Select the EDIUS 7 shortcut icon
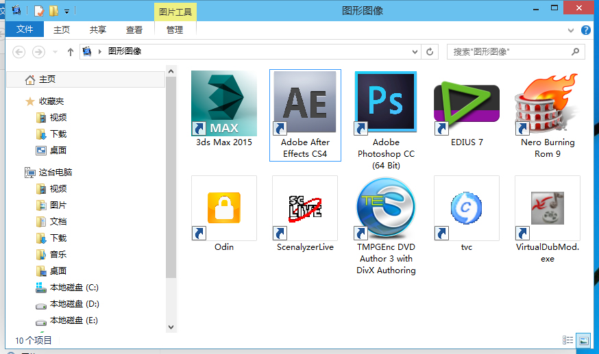 tap(467, 103)
